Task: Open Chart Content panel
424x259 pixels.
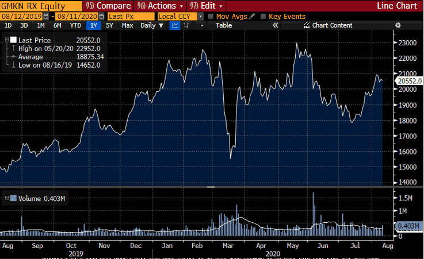Action: [332, 25]
